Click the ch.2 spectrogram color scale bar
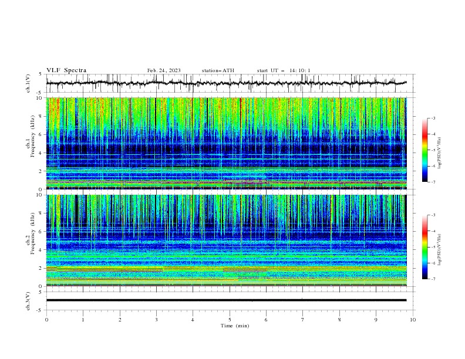 click(424, 247)
